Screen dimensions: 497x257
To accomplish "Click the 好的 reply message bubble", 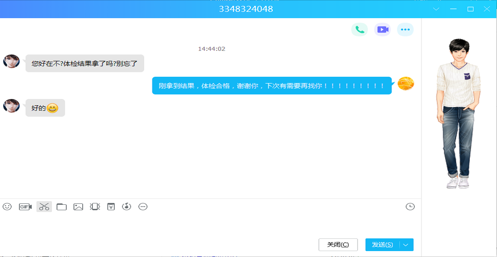I will coord(45,108).
